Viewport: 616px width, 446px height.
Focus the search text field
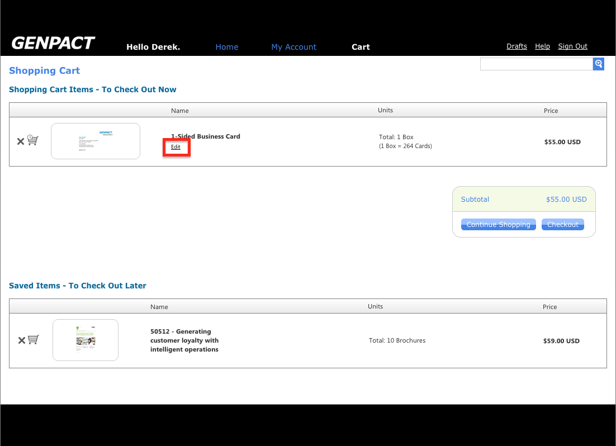(x=536, y=64)
